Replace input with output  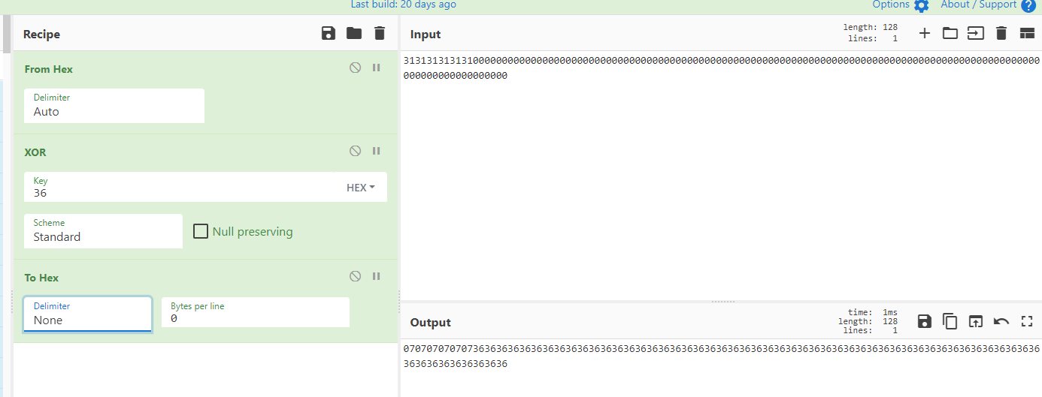pos(975,321)
